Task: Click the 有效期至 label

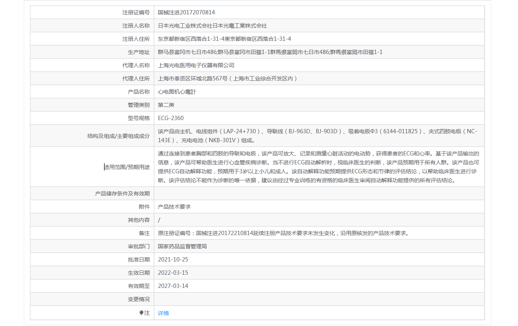Action: (139, 286)
